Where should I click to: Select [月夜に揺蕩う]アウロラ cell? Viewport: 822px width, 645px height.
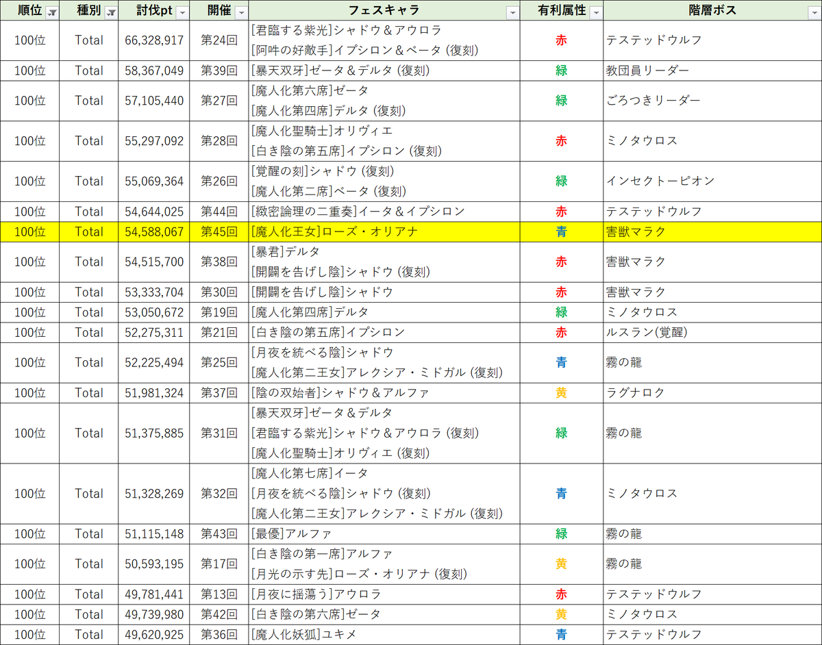tap(384, 594)
